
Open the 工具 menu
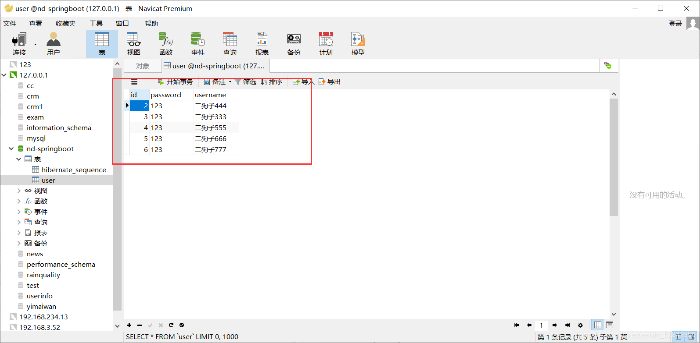[96, 23]
